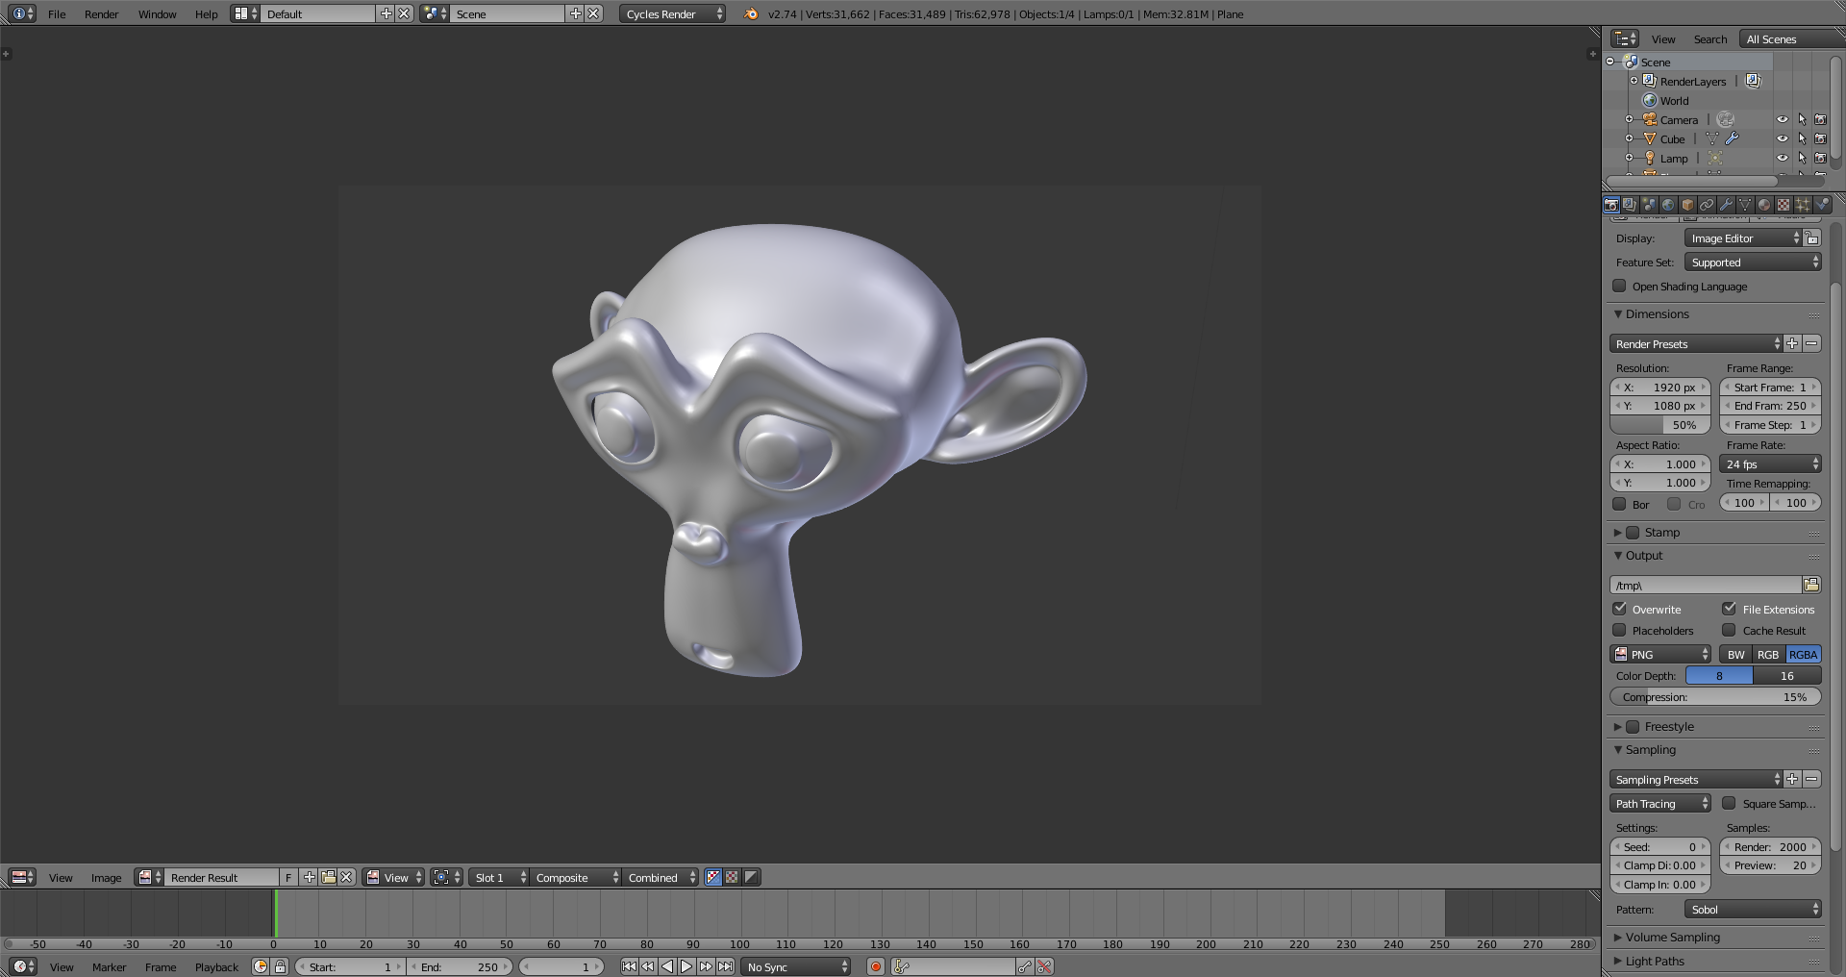Open the Scene properties tab icon
Viewport: 1846px width, 977px height.
coord(1649,204)
